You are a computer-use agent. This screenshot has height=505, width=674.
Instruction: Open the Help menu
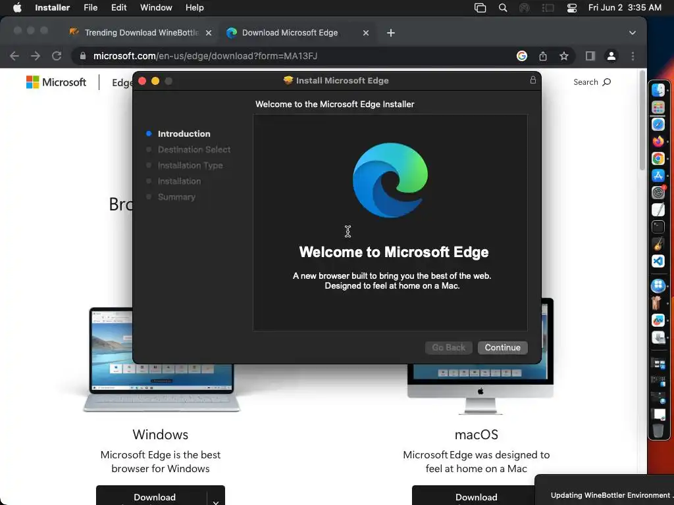tap(194, 7)
